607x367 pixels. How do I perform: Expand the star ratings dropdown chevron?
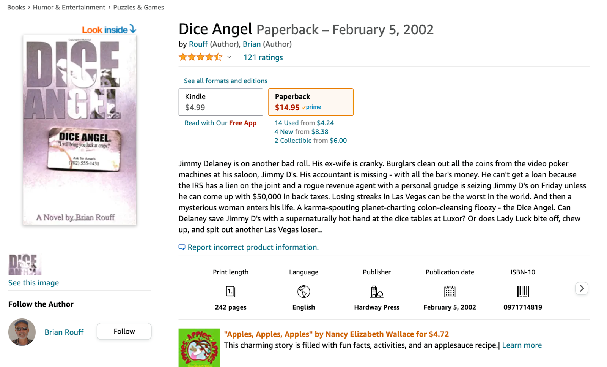pyautogui.click(x=229, y=57)
